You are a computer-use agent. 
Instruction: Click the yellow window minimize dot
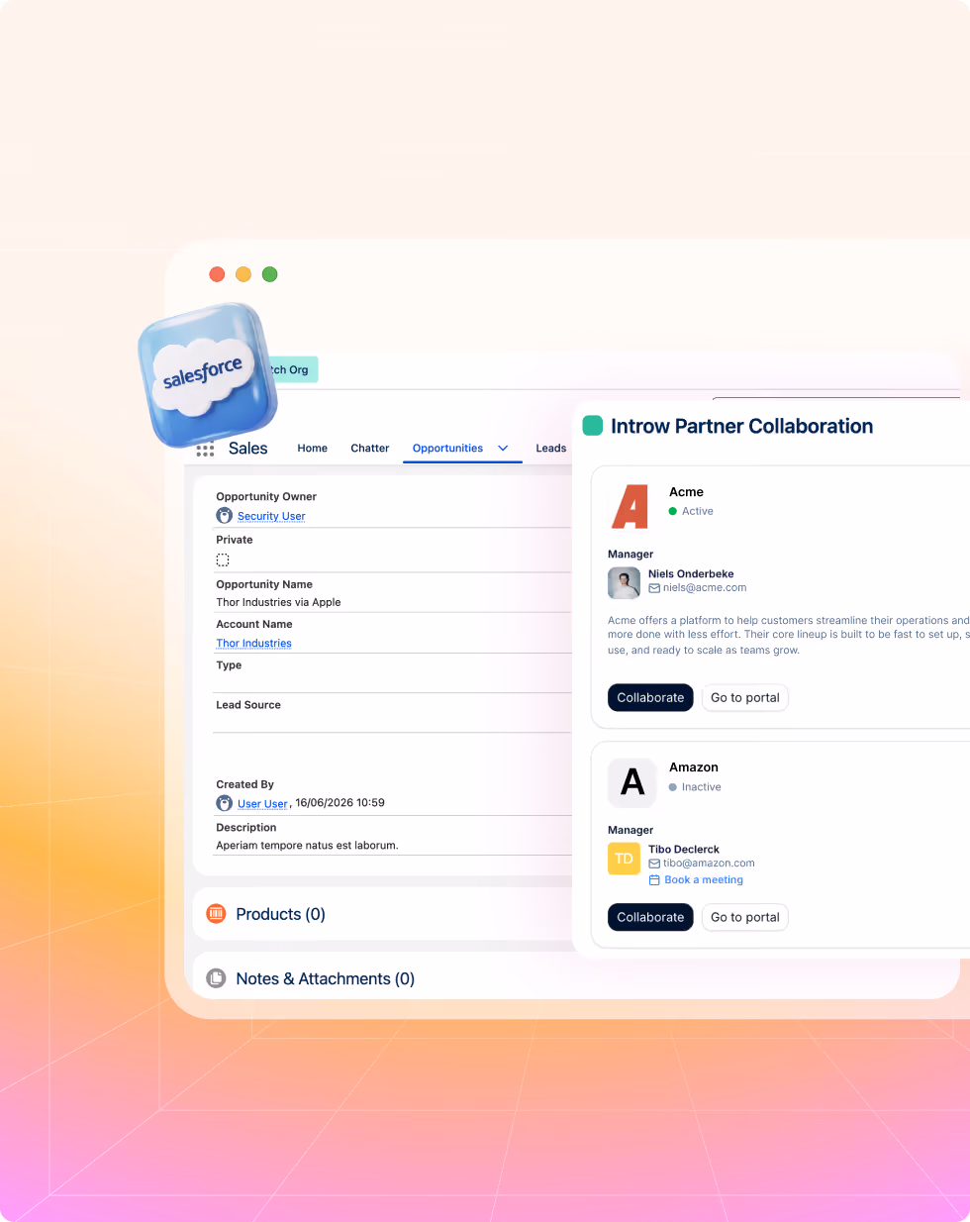pos(243,274)
